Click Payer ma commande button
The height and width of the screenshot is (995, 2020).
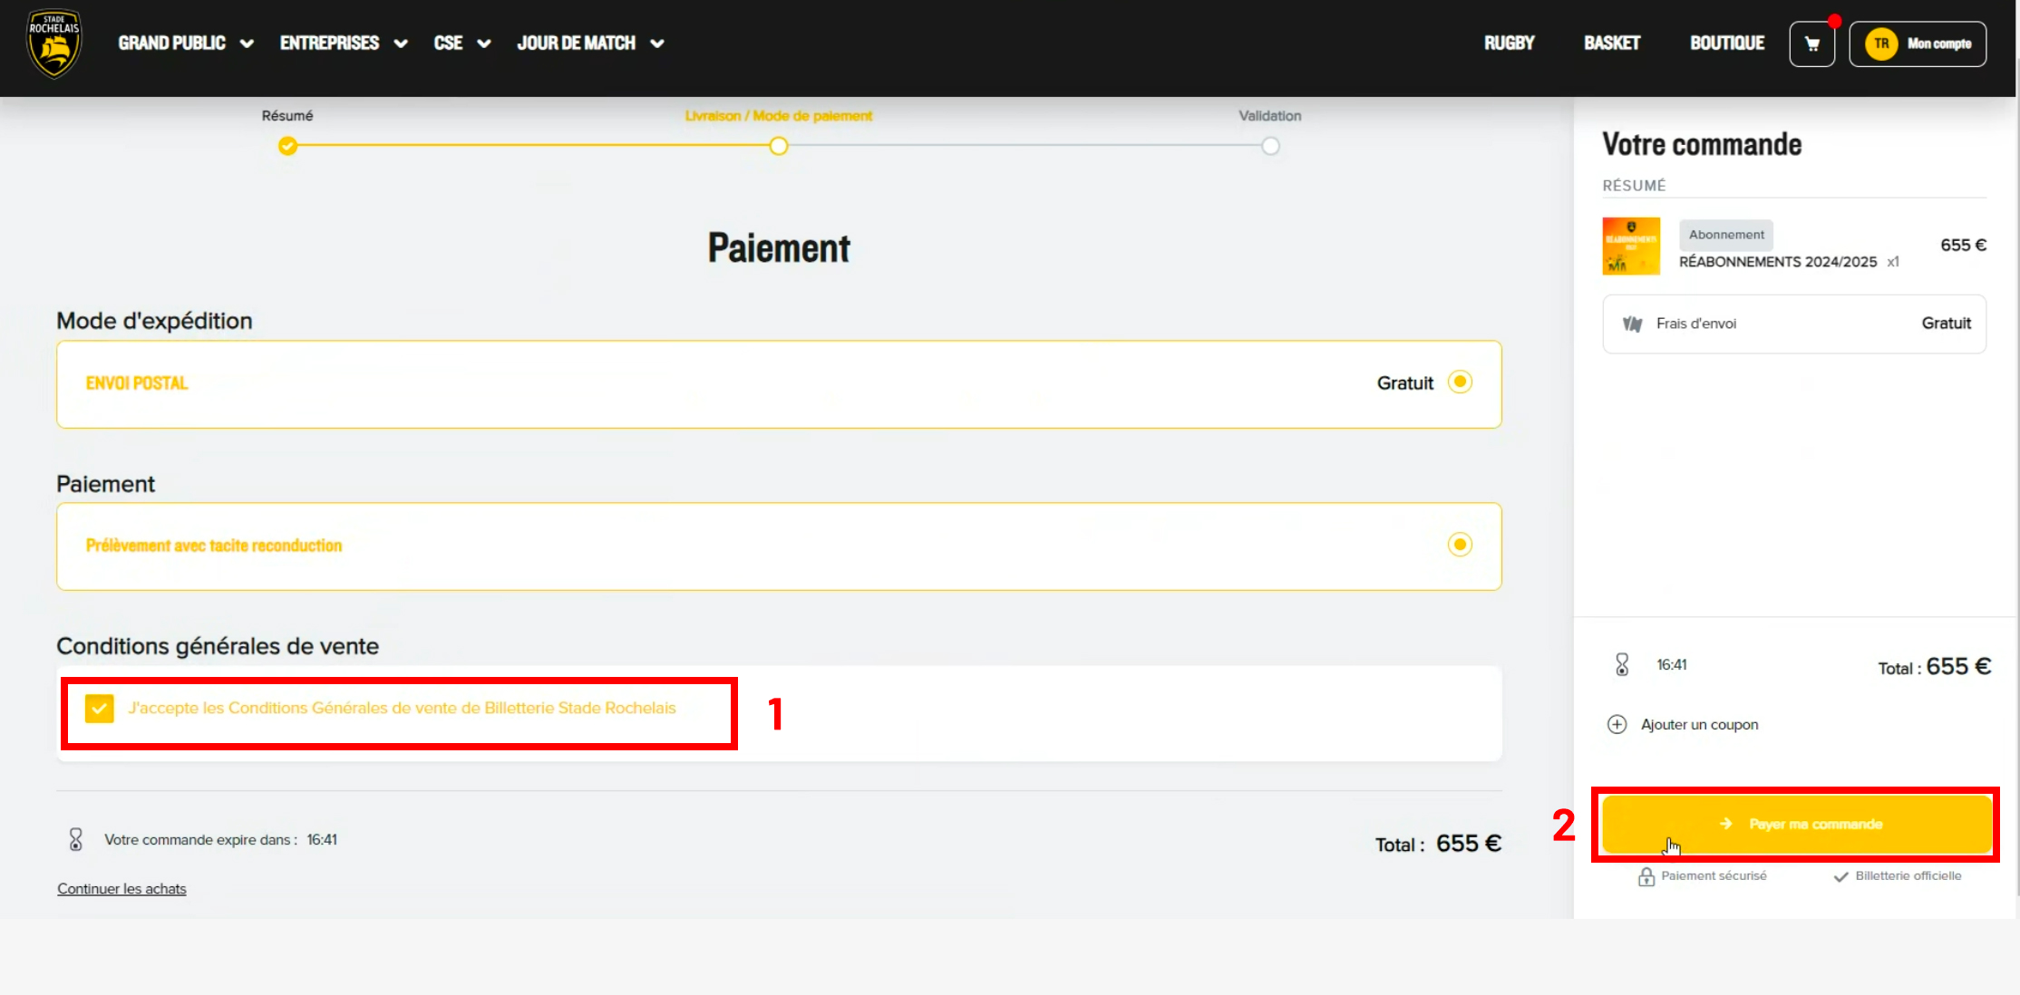1796,824
